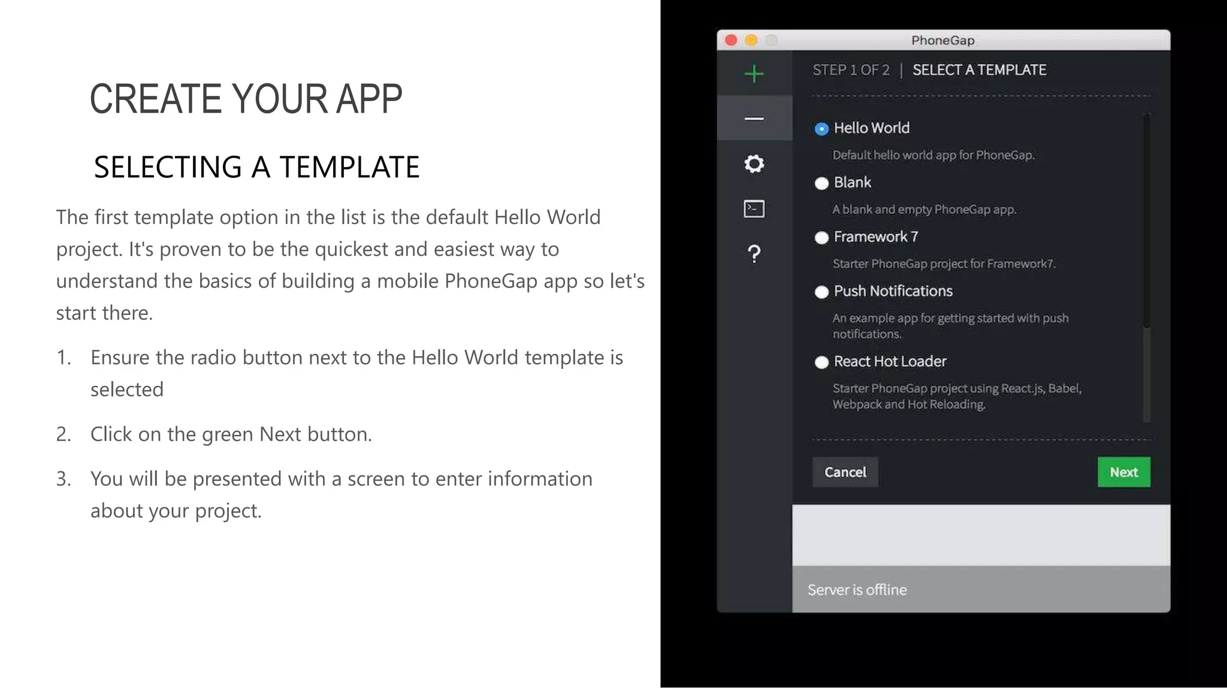Click the PhoneGap window title bar

pyautogui.click(x=942, y=40)
